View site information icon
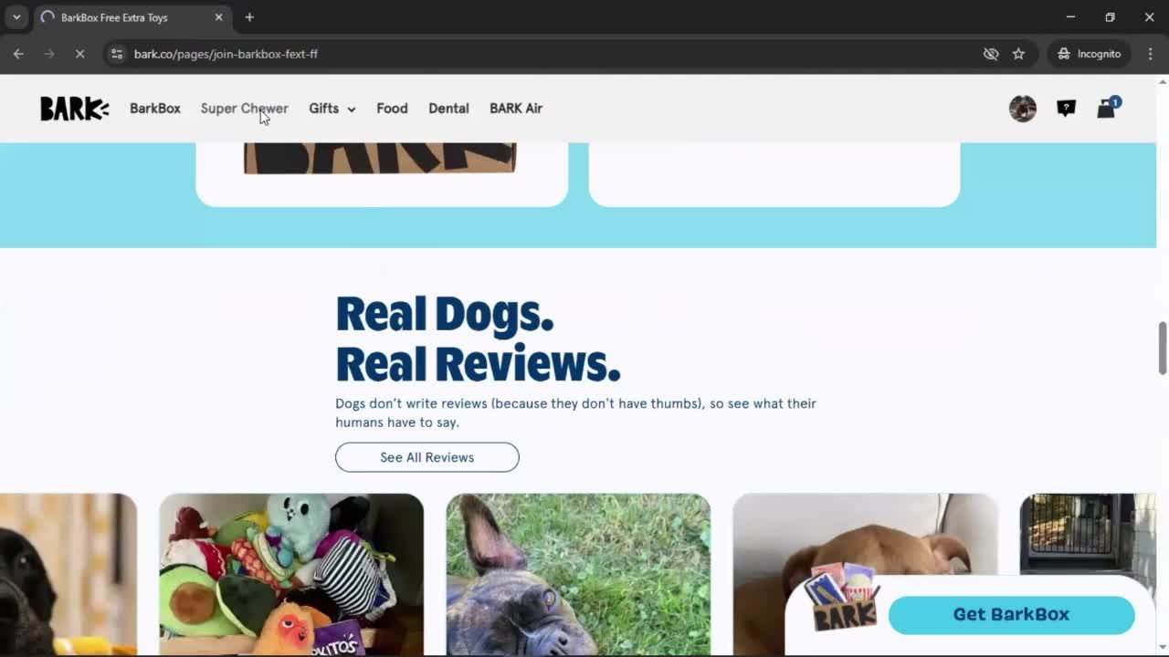Image resolution: width=1169 pixels, height=657 pixels. pyautogui.click(x=116, y=54)
